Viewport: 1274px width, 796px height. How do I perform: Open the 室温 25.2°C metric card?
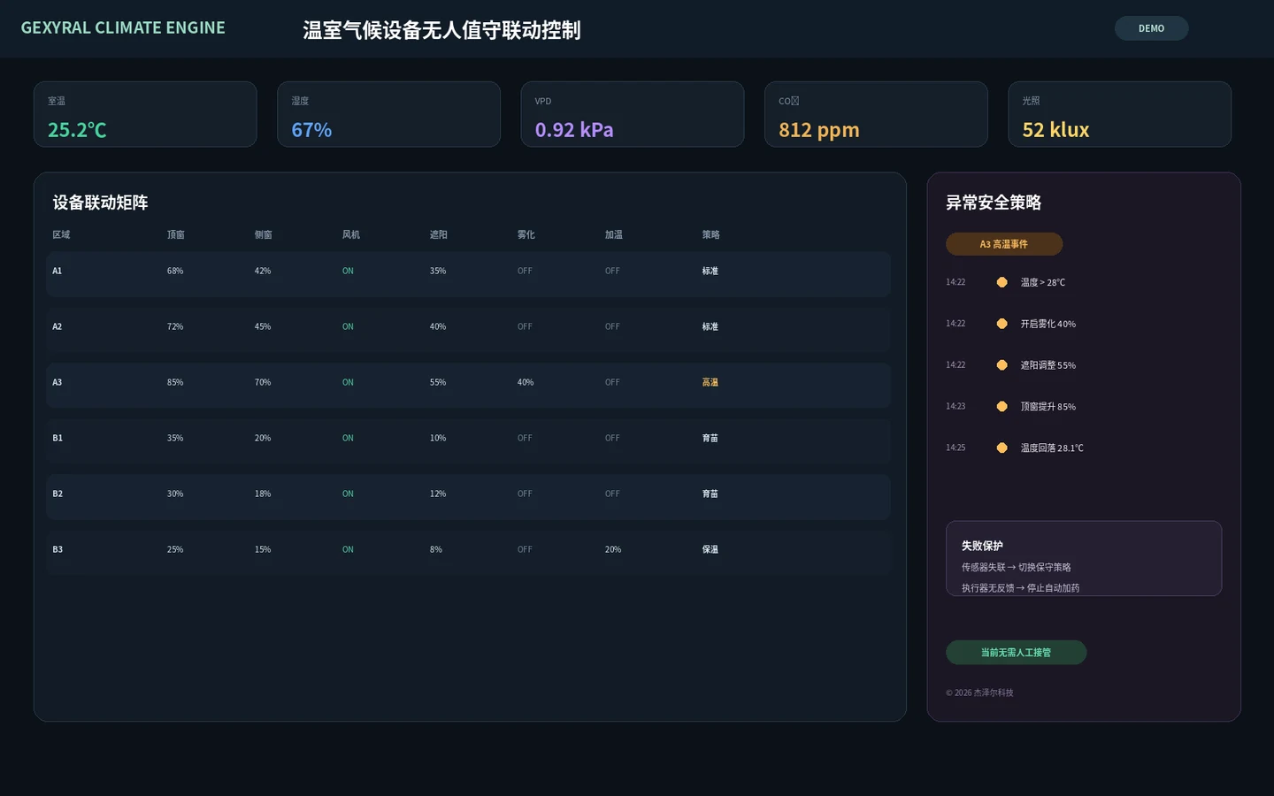click(x=145, y=114)
